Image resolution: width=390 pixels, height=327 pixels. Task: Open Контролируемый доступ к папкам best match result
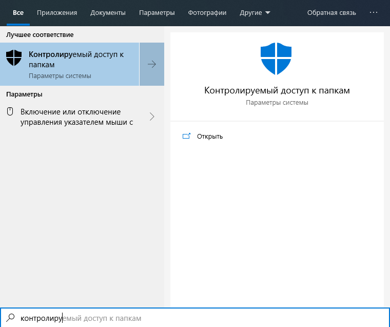pyautogui.click(x=69, y=64)
